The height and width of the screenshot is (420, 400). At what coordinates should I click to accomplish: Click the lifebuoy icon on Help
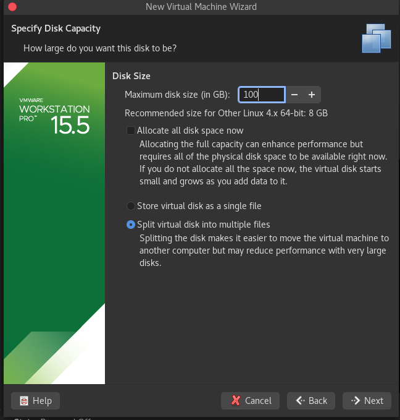tap(24, 401)
